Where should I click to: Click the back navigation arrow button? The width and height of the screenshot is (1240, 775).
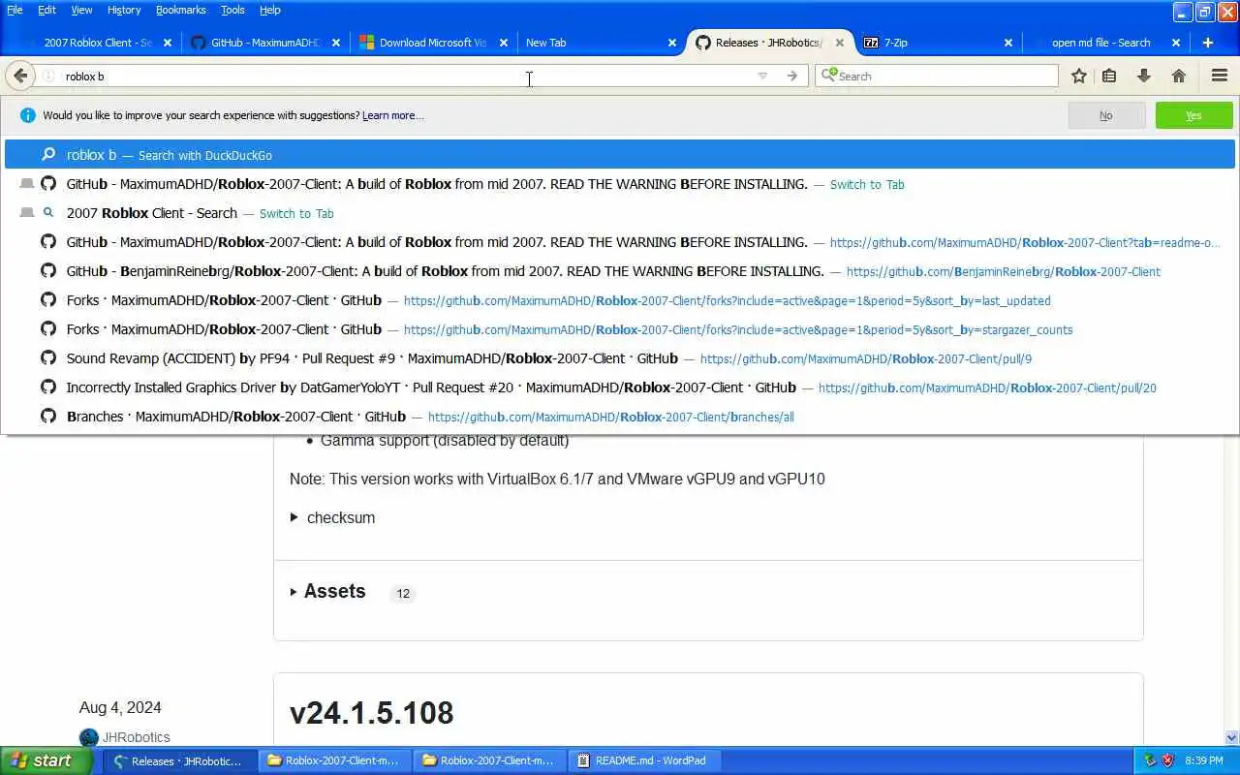[20, 76]
